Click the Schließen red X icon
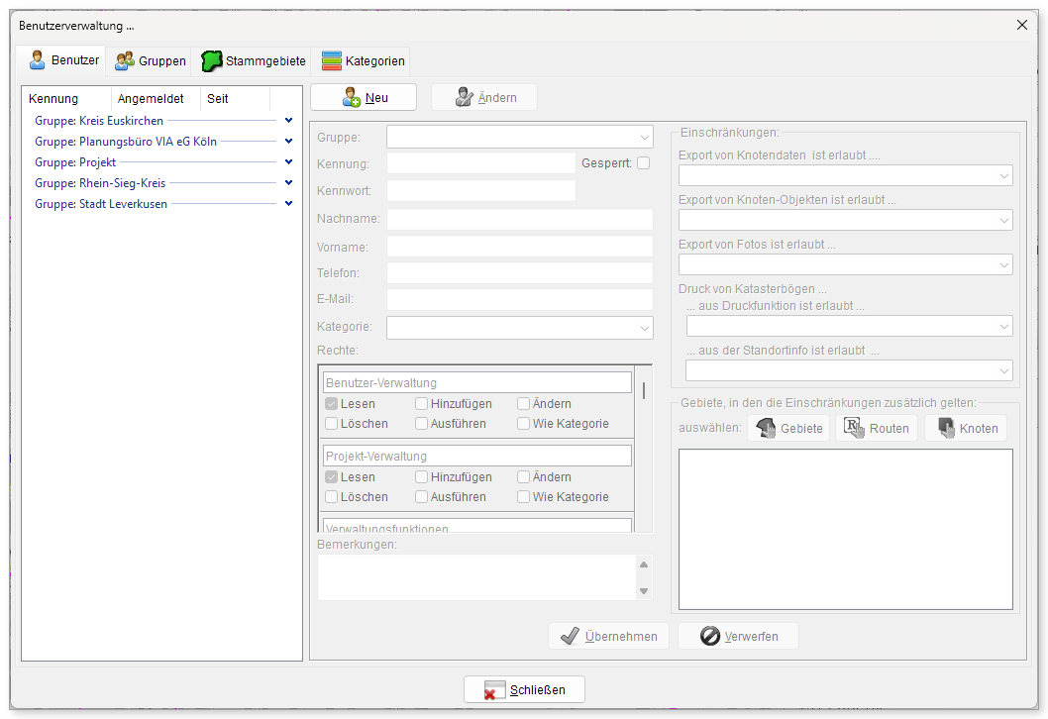This screenshot has height=719, width=1048. (494, 690)
